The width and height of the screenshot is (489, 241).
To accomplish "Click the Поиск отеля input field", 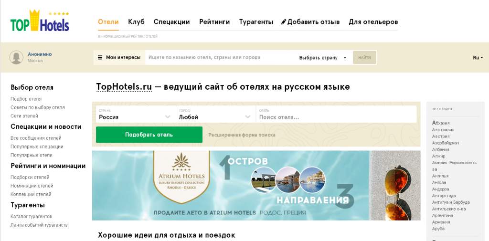I will click(x=336, y=115).
